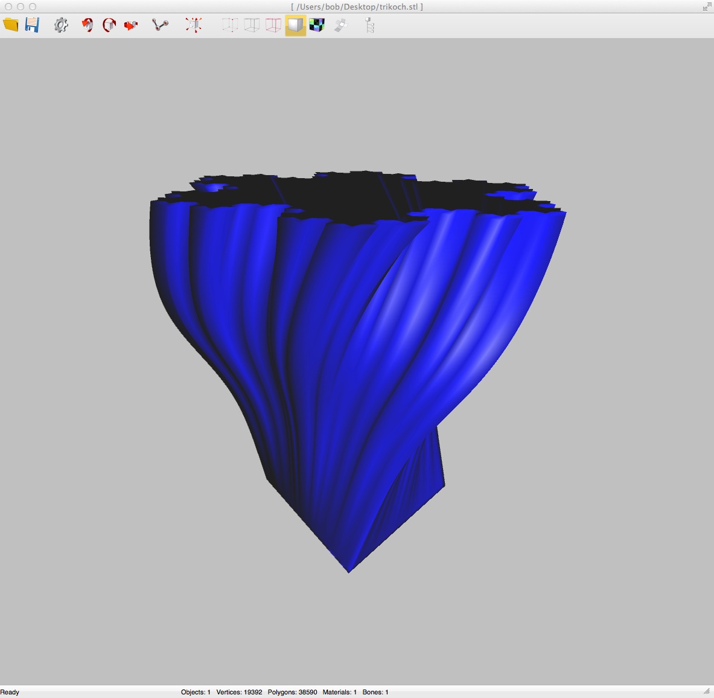Click the red circular arrow cube icon
Image resolution: width=714 pixels, height=698 pixels.
pos(109,25)
